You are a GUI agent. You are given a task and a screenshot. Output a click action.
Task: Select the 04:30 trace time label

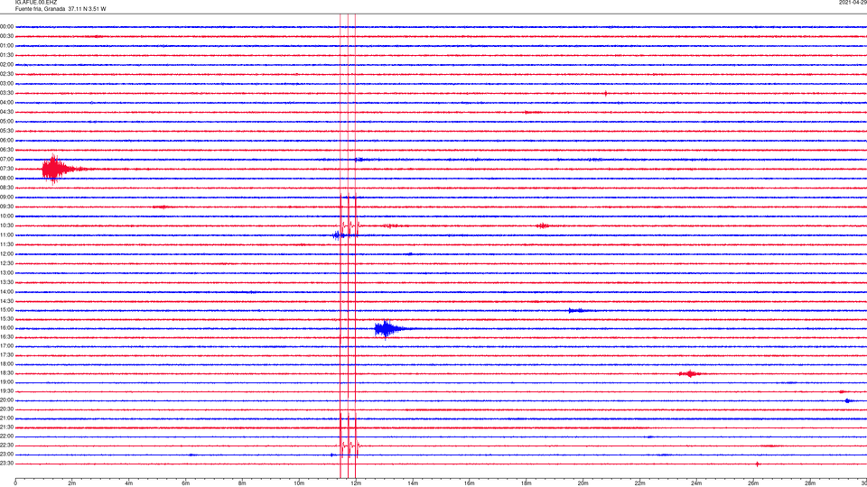pyautogui.click(x=6, y=112)
